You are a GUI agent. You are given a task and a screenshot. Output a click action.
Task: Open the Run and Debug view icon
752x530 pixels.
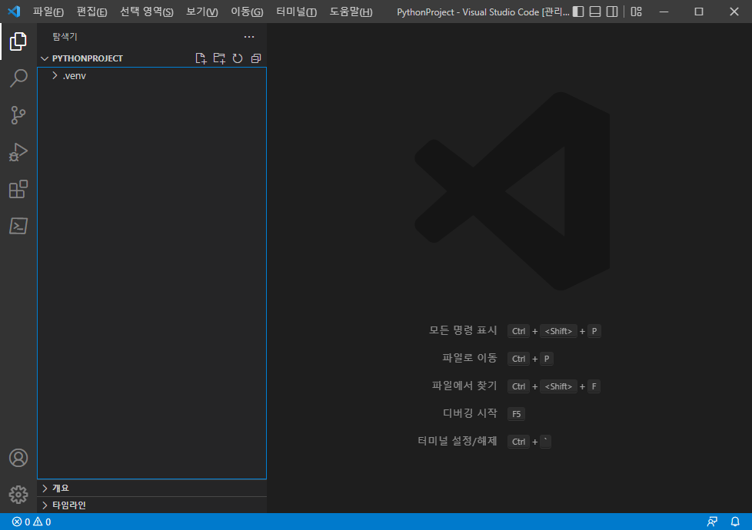[18, 152]
